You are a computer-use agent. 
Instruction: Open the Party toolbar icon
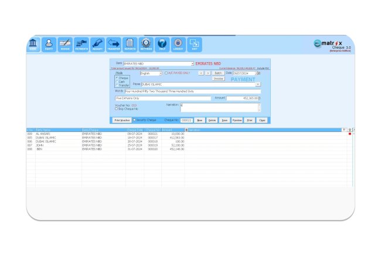[49, 45]
